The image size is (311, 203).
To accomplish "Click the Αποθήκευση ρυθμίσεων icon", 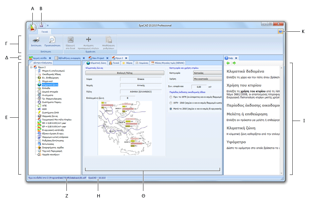I will point(108,39).
